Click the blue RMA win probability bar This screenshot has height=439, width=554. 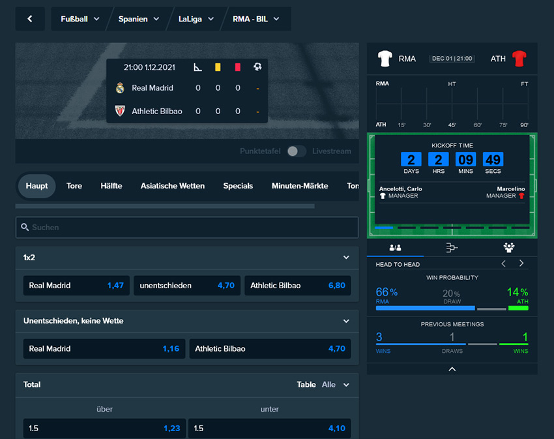(x=426, y=308)
